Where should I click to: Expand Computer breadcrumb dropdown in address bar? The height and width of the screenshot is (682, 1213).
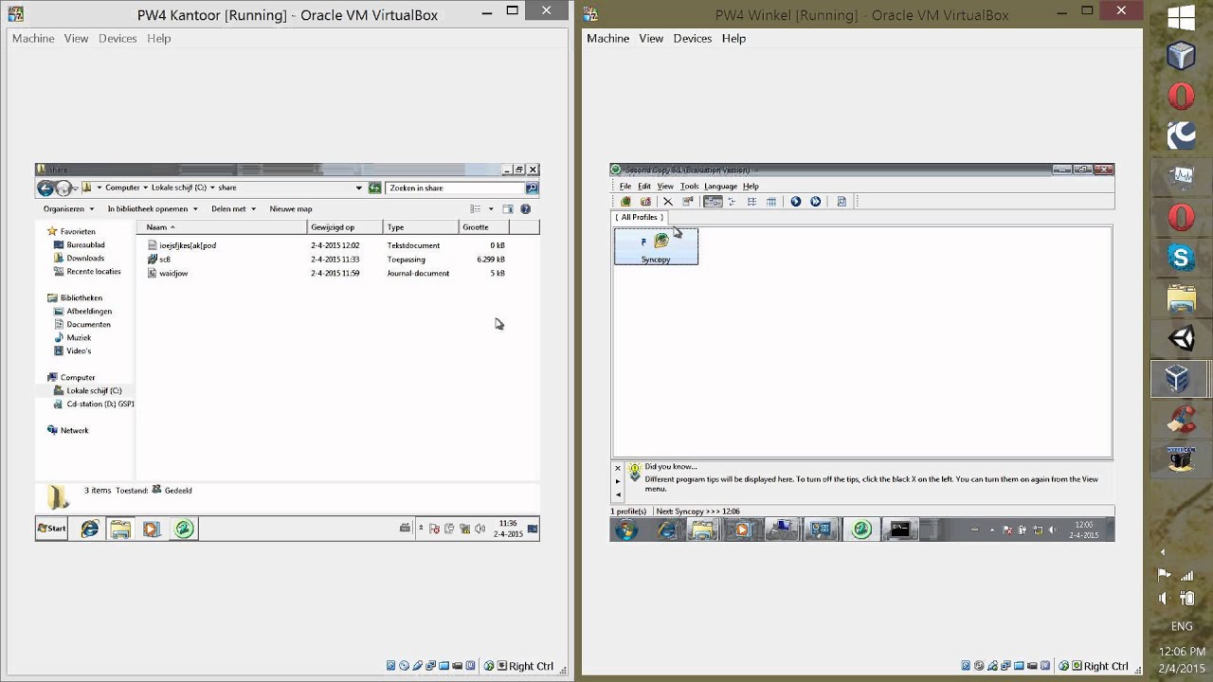coord(145,188)
